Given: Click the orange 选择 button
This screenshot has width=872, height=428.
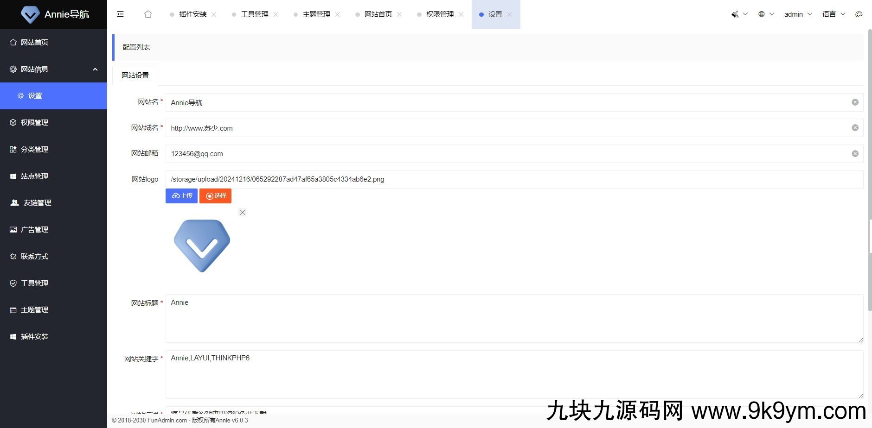Looking at the screenshot, I should 215,196.
